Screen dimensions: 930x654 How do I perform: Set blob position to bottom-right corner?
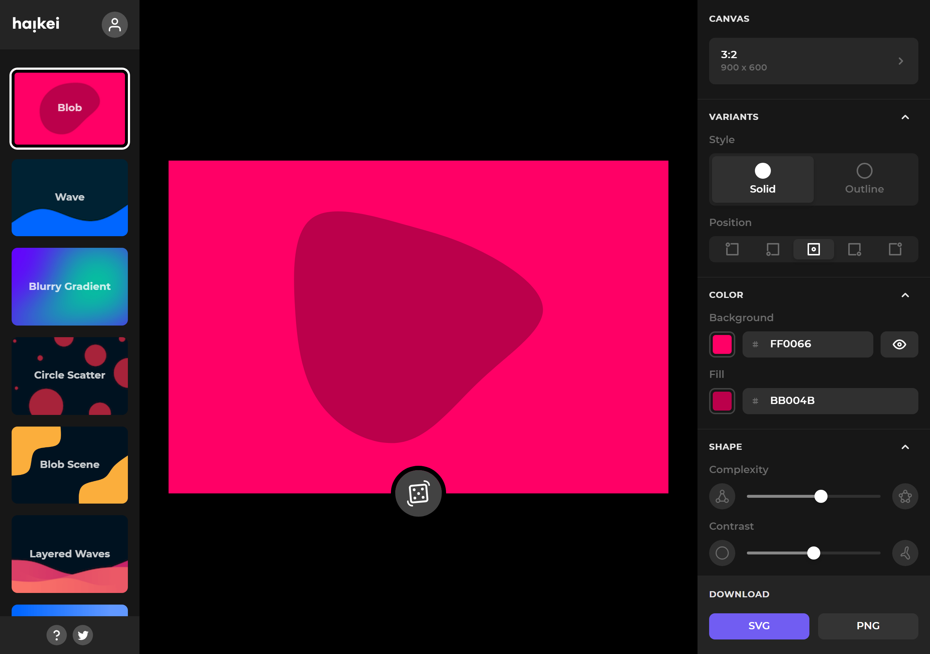click(x=855, y=249)
